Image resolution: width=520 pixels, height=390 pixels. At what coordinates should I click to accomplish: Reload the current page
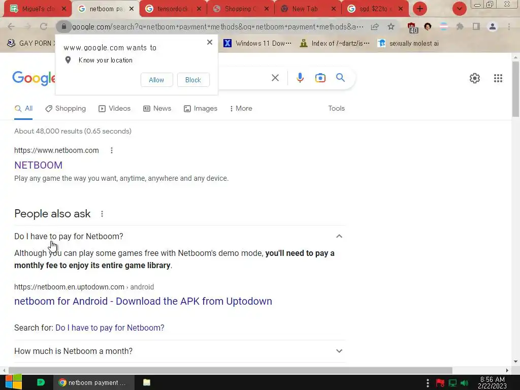point(44,26)
